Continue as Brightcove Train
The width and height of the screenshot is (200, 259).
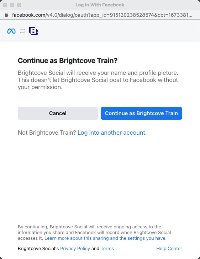pos(141,113)
